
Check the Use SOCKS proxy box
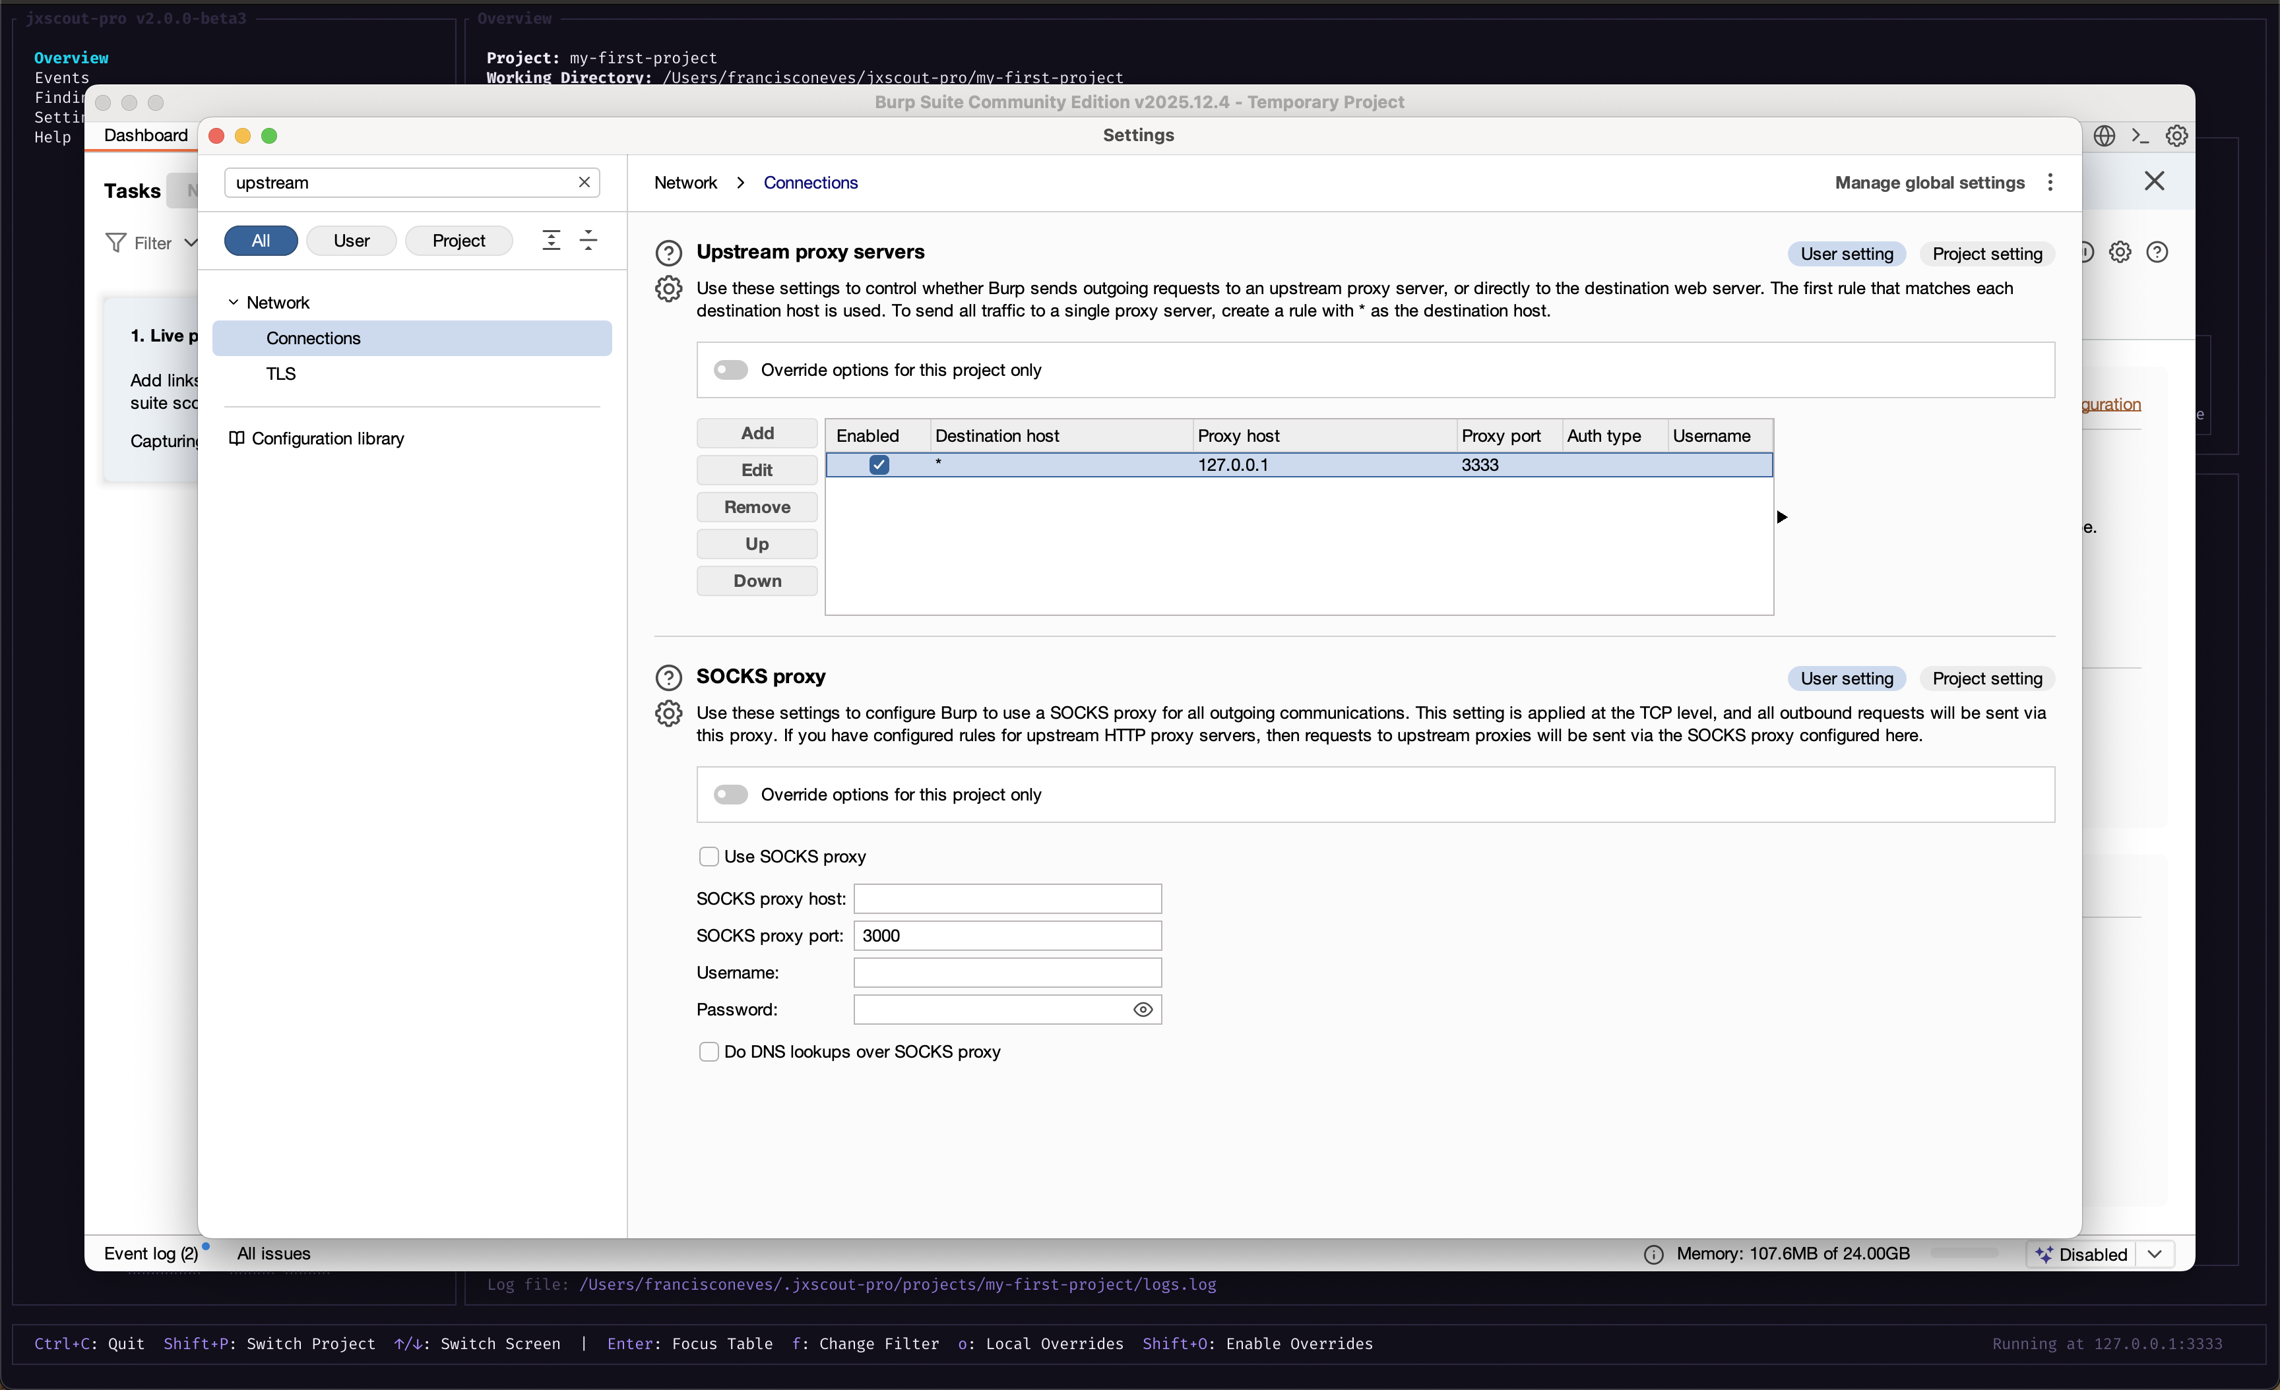coord(709,857)
